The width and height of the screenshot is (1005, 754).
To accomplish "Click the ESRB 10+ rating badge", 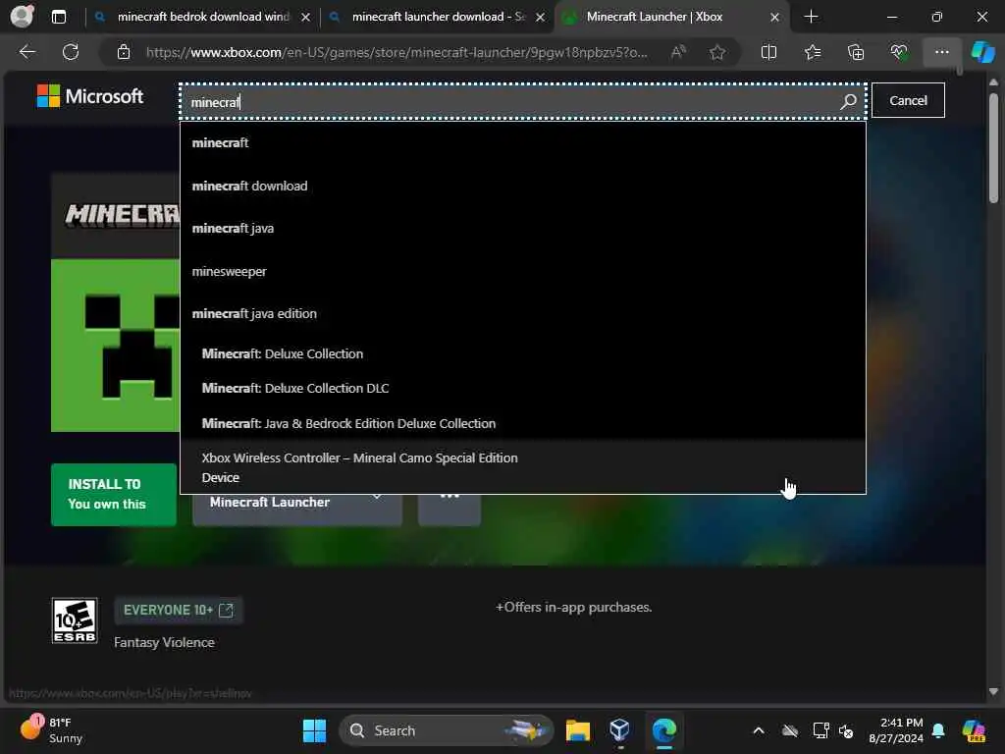I will 75,620.
